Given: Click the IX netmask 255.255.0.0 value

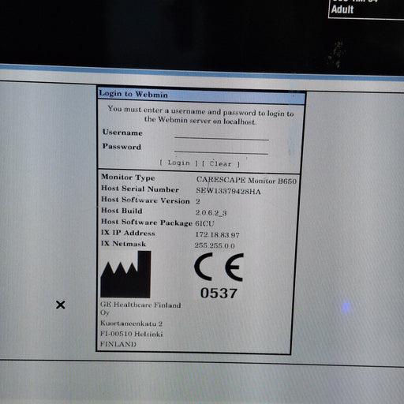Looking at the screenshot, I should 215,245.
